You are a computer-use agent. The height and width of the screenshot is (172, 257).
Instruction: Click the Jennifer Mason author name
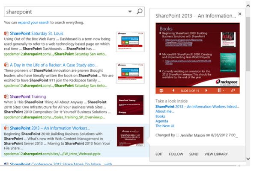click(192, 135)
